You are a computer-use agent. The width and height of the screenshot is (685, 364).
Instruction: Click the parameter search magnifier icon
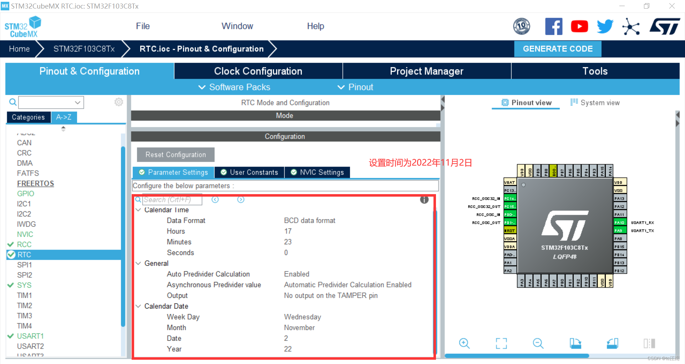click(x=138, y=200)
